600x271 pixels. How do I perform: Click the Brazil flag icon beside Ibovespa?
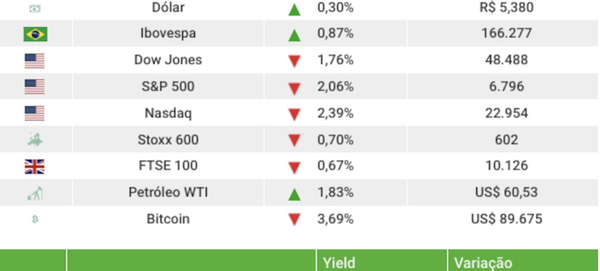(35, 34)
